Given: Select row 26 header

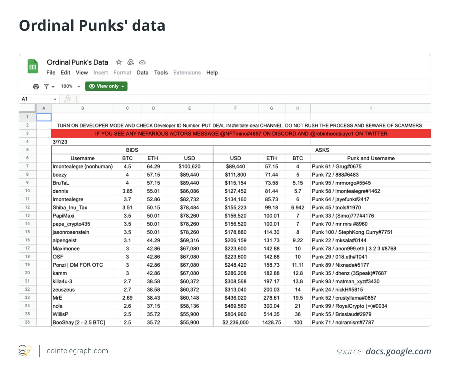Looking at the screenshot, I should pos(28,322).
